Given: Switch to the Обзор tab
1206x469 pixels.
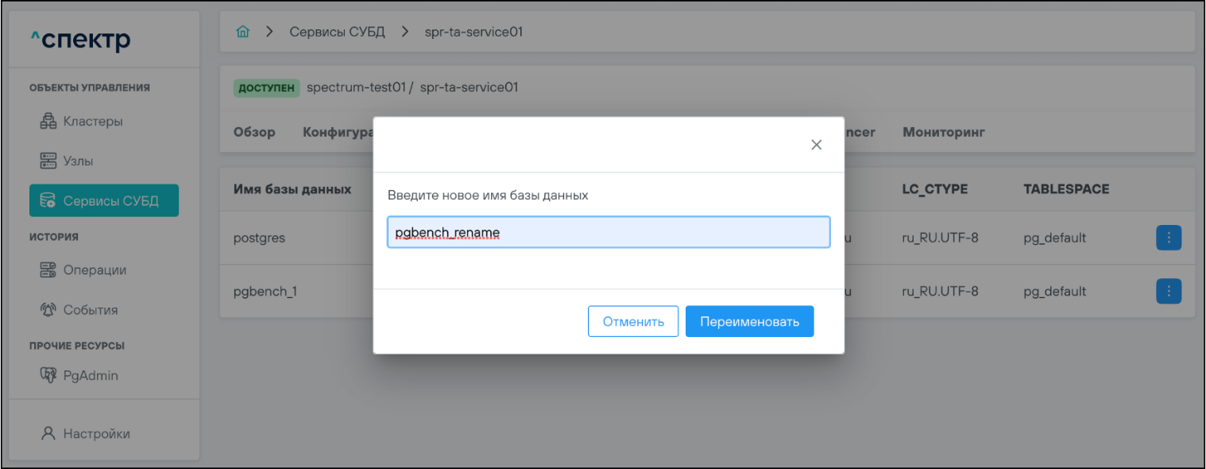Looking at the screenshot, I should [254, 132].
